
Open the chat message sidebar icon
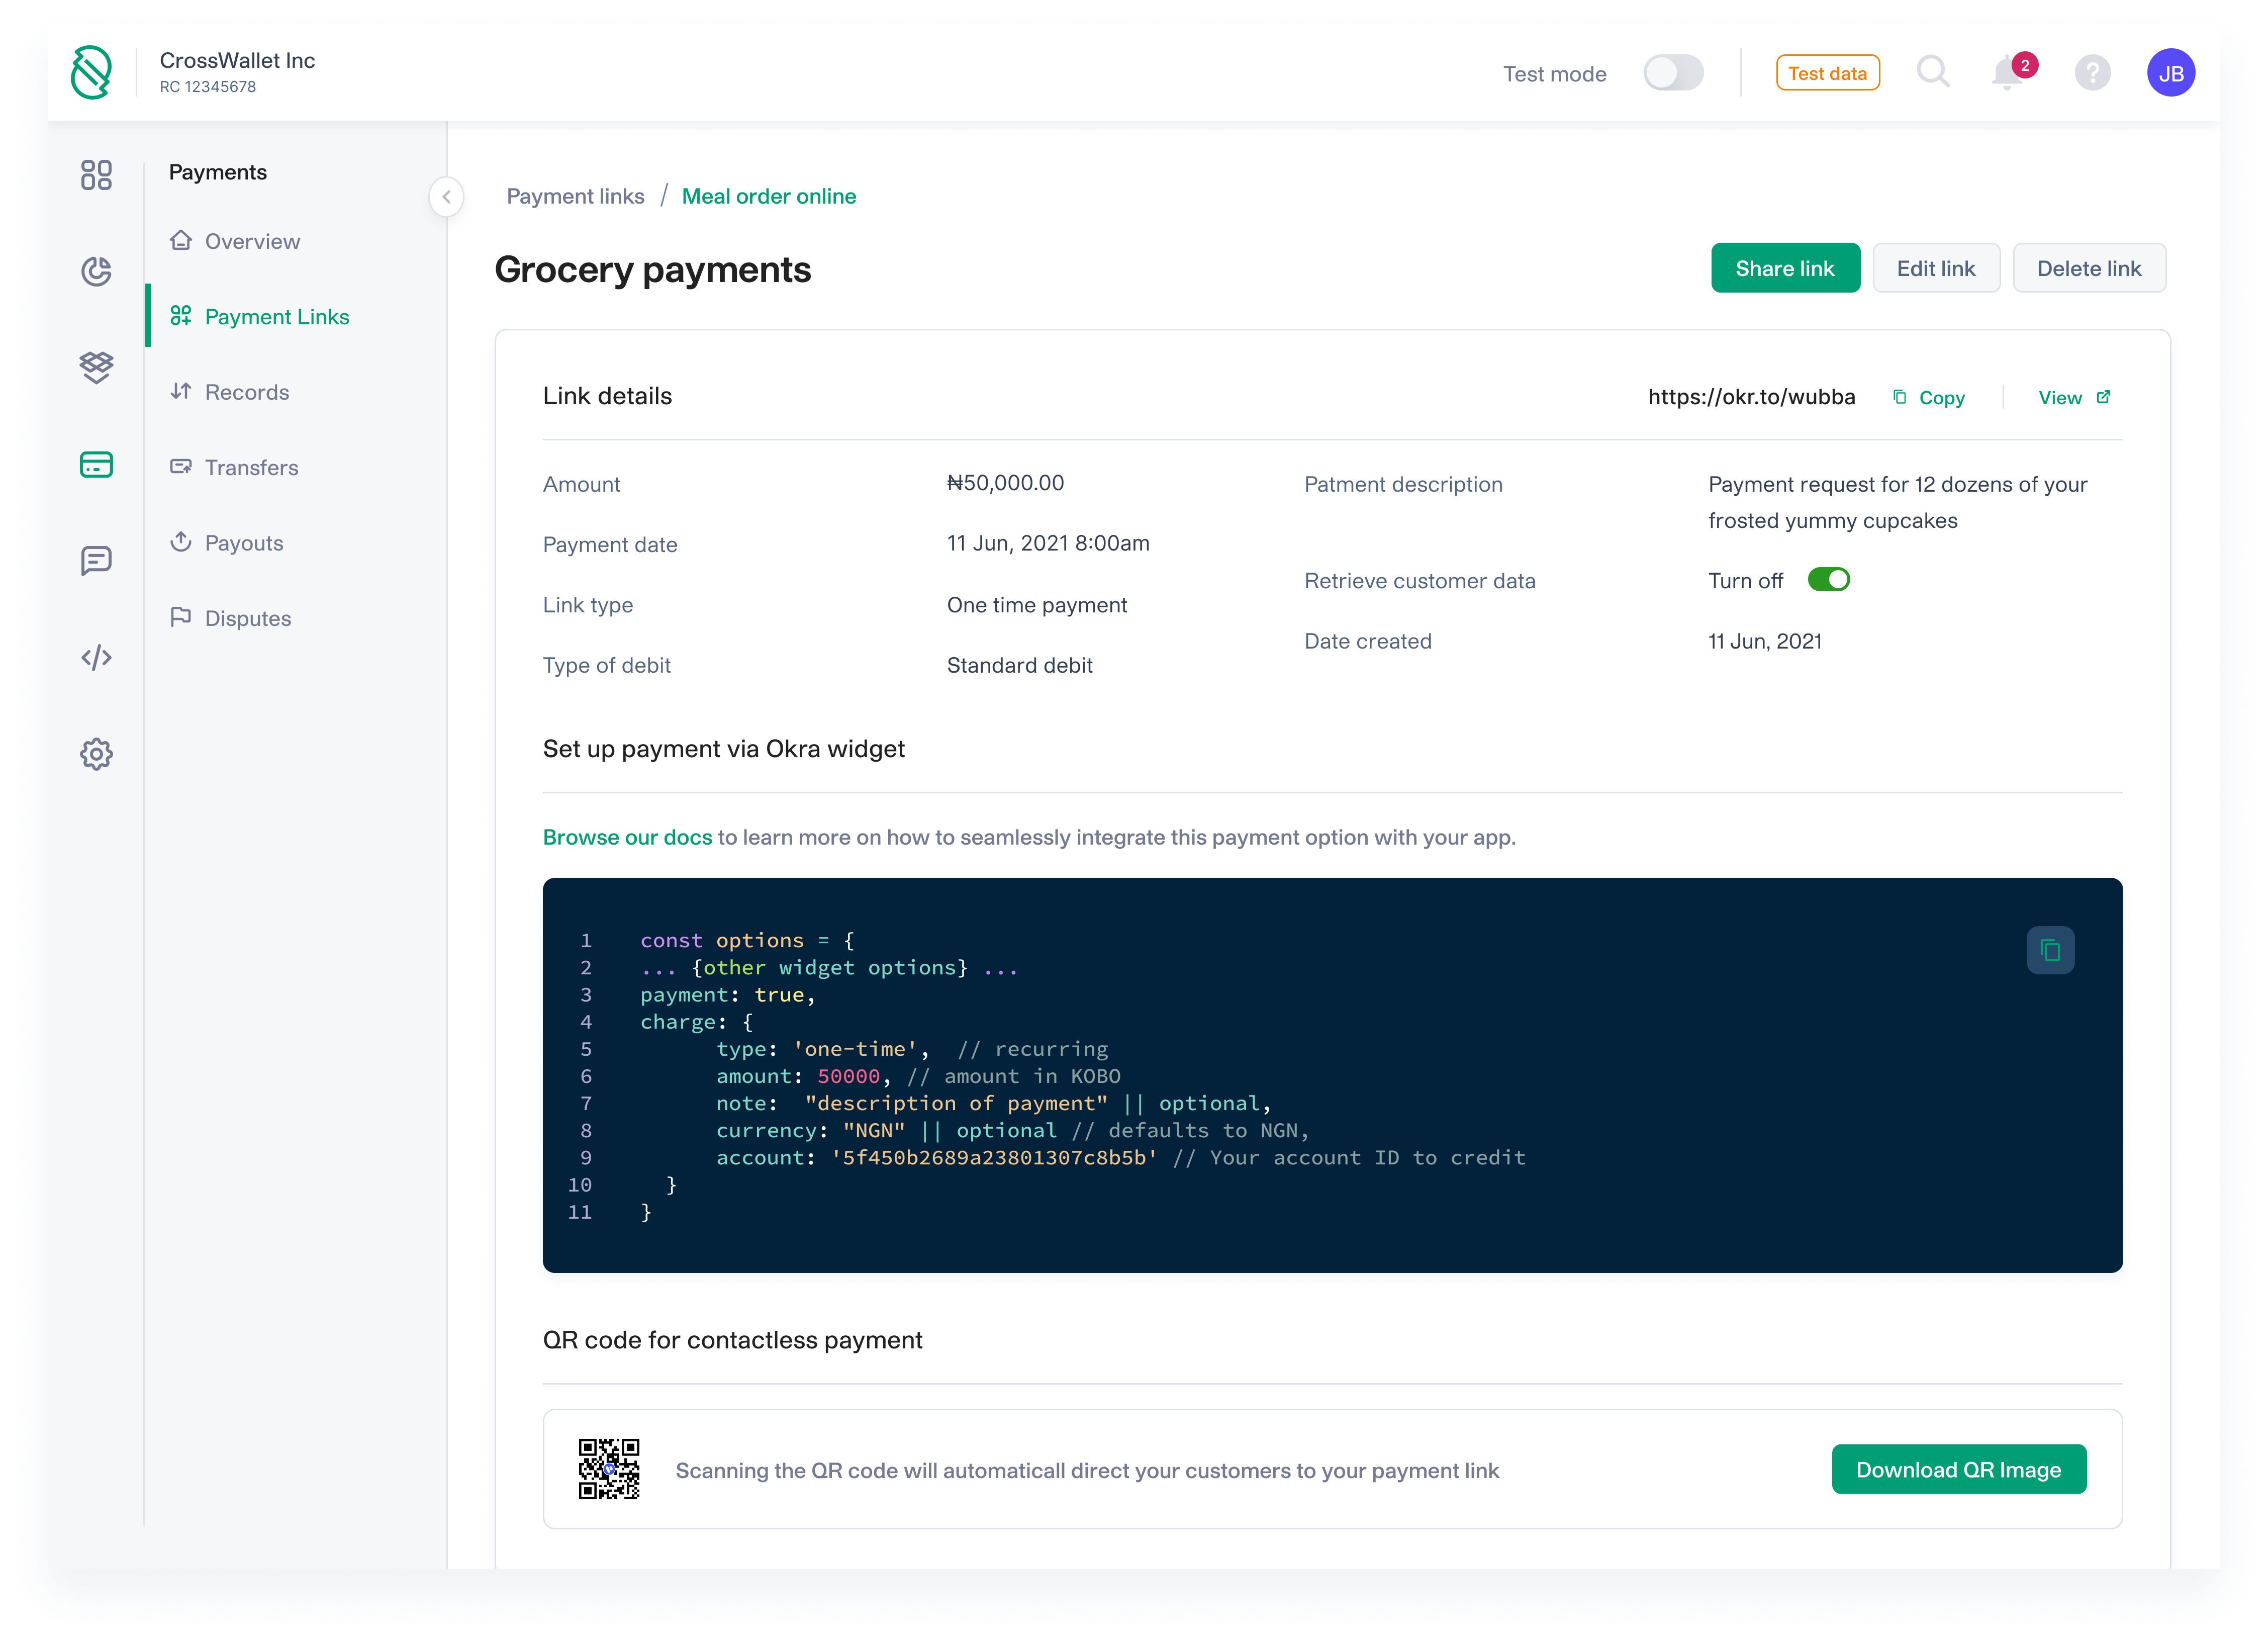tap(96, 560)
